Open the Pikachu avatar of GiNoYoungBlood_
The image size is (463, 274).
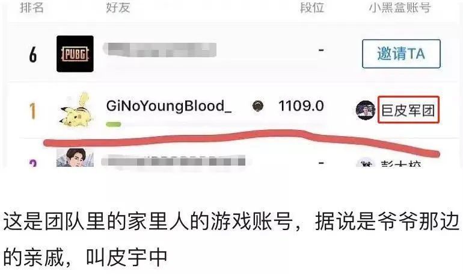(x=76, y=110)
